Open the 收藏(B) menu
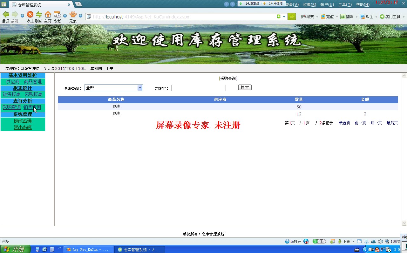Screen dimensions: 407x253 (309, 4)
